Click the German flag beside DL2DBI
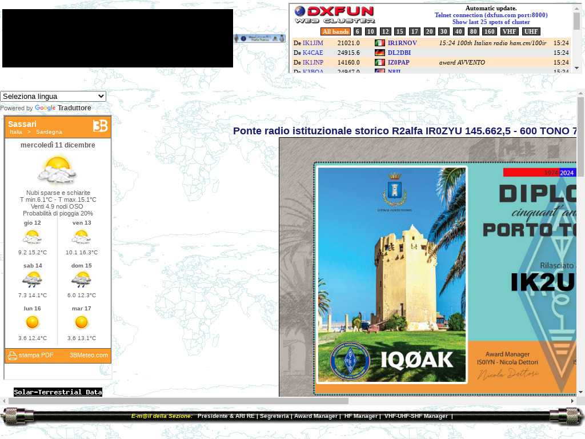The width and height of the screenshot is (585, 439). pyautogui.click(x=380, y=53)
